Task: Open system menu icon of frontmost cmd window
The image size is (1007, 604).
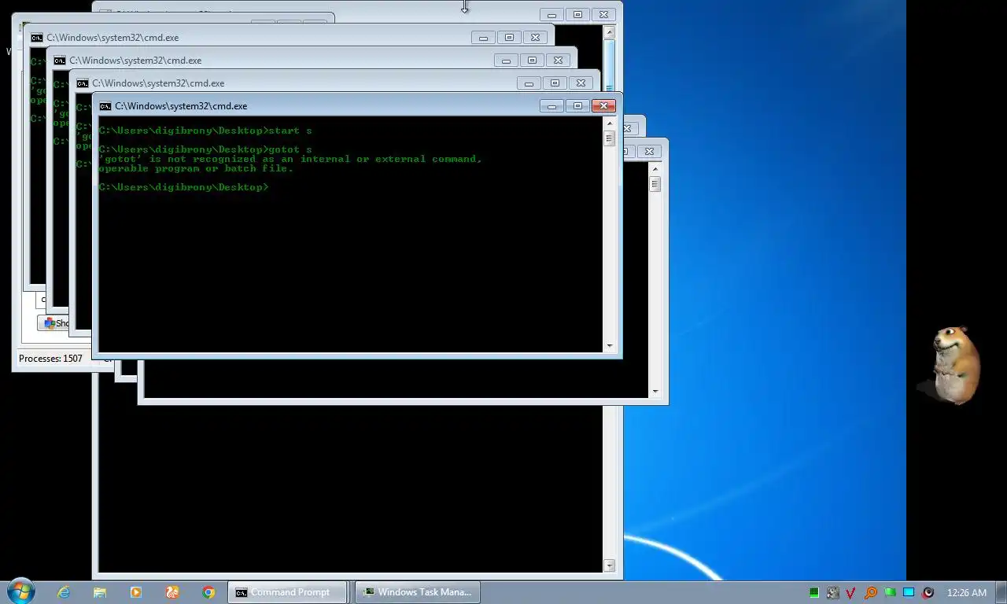Action: pyautogui.click(x=105, y=106)
